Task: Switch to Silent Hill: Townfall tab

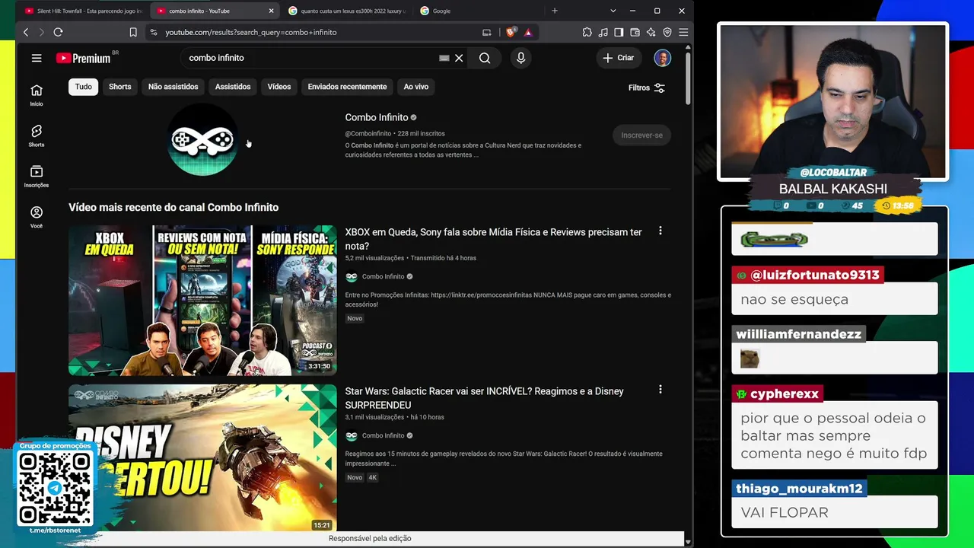Action: [82, 11]
